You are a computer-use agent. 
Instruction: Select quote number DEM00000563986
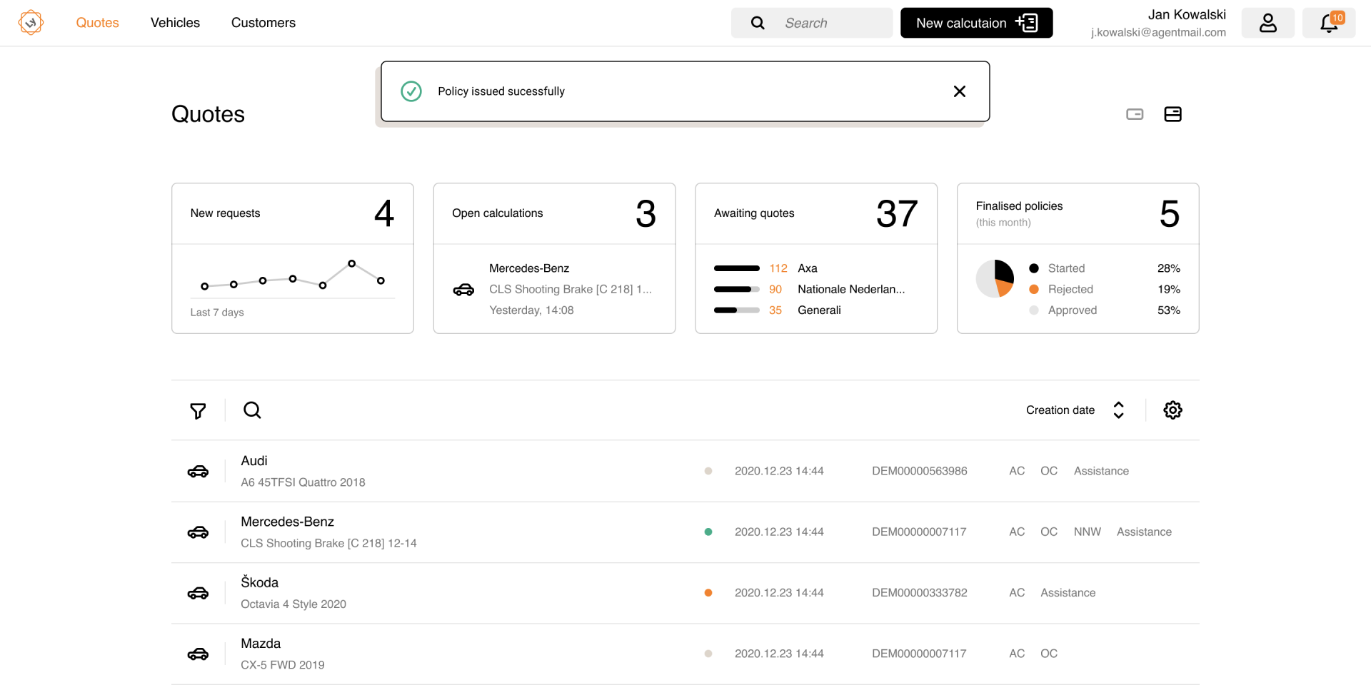coord(920,471)
